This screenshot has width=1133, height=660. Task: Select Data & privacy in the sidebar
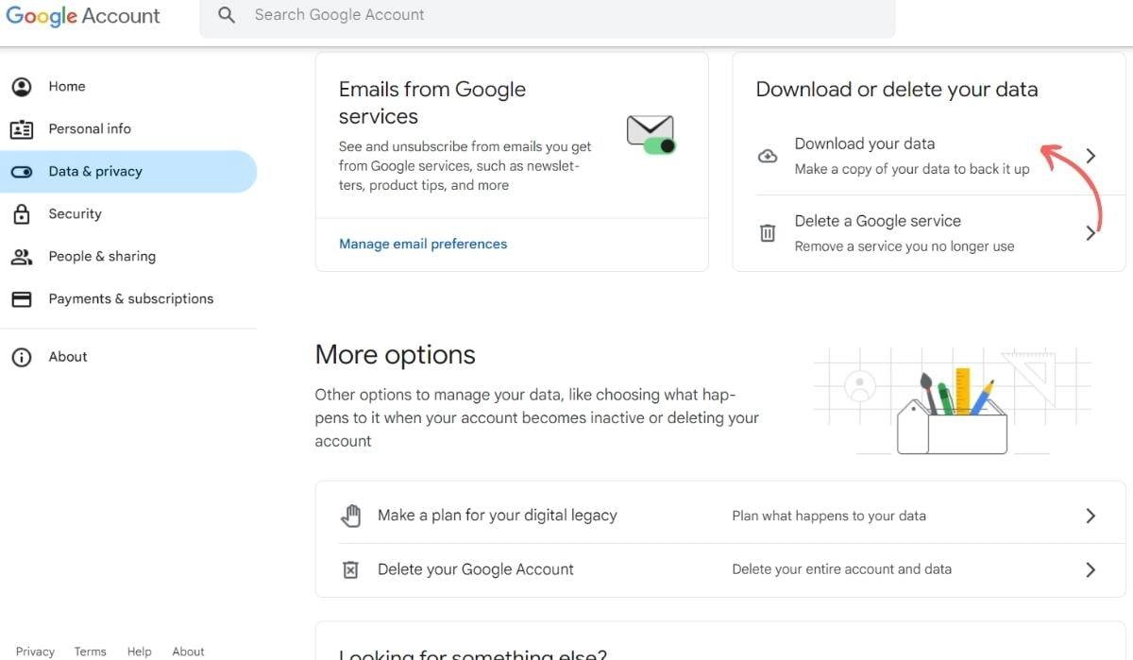[x=94, y=171]
